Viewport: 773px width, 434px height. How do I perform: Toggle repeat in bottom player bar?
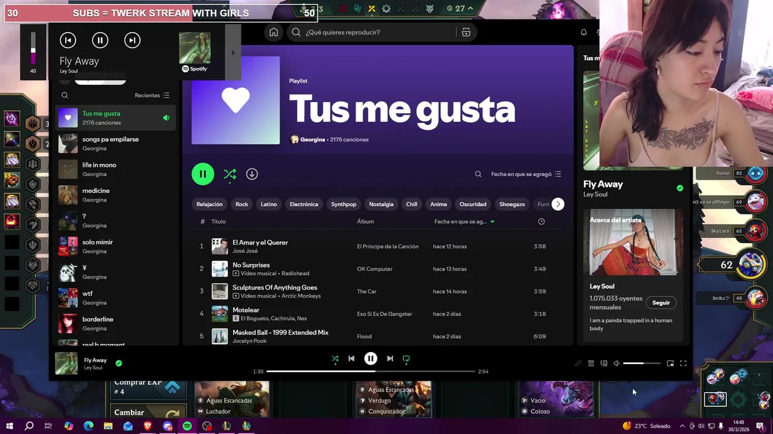(406, 359)
